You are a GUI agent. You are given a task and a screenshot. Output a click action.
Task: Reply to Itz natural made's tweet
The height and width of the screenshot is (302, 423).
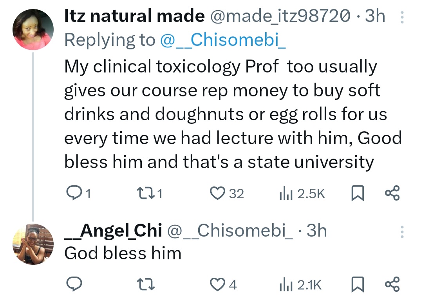[x=72, y=193]
